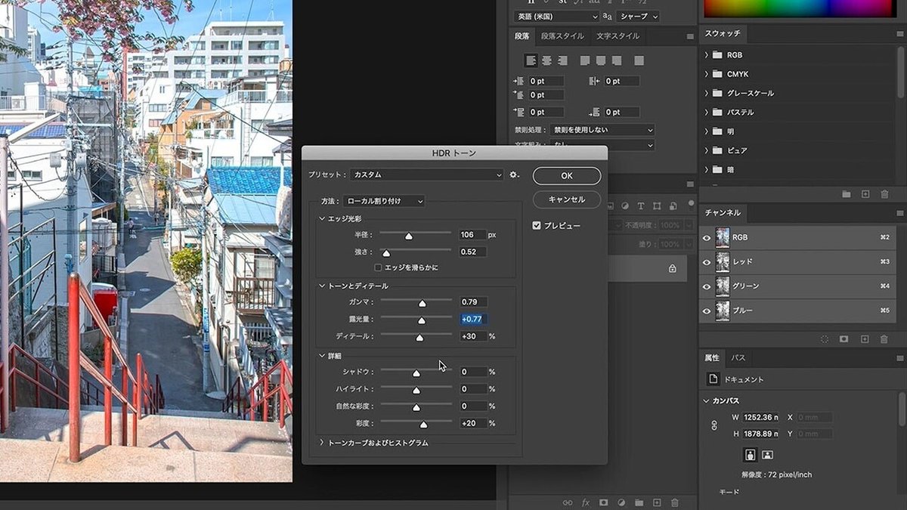
Task: Delete layer with Layers panel trash icon
Action: point(675,502)
